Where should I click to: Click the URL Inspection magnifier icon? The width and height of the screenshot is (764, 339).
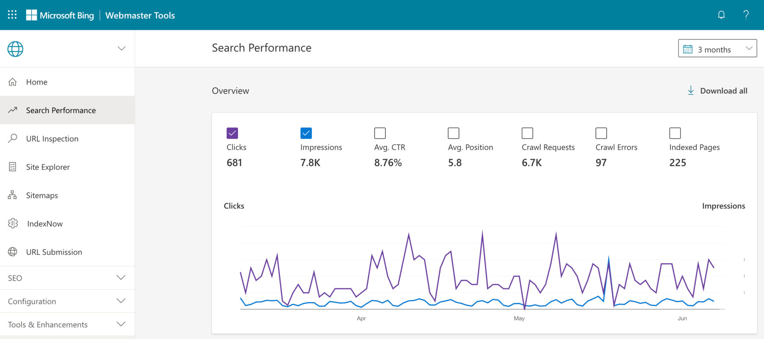(13, 138)
